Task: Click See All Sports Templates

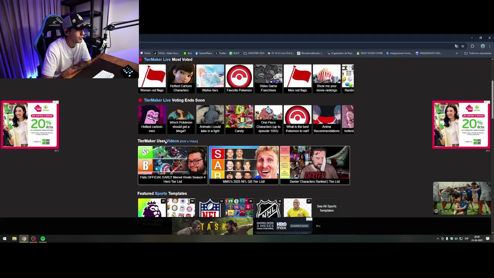Action: [x=327, y=208]
